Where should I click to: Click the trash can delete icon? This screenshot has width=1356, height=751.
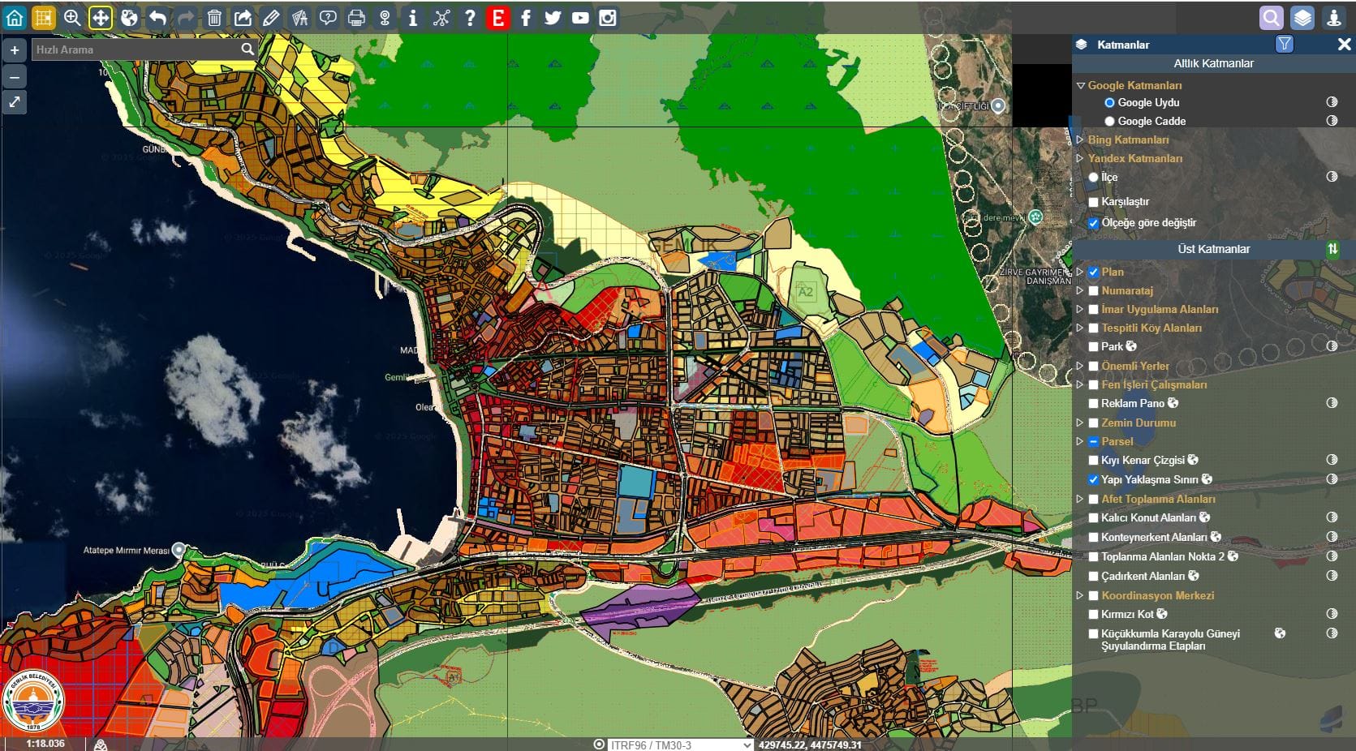pos(214,18)
